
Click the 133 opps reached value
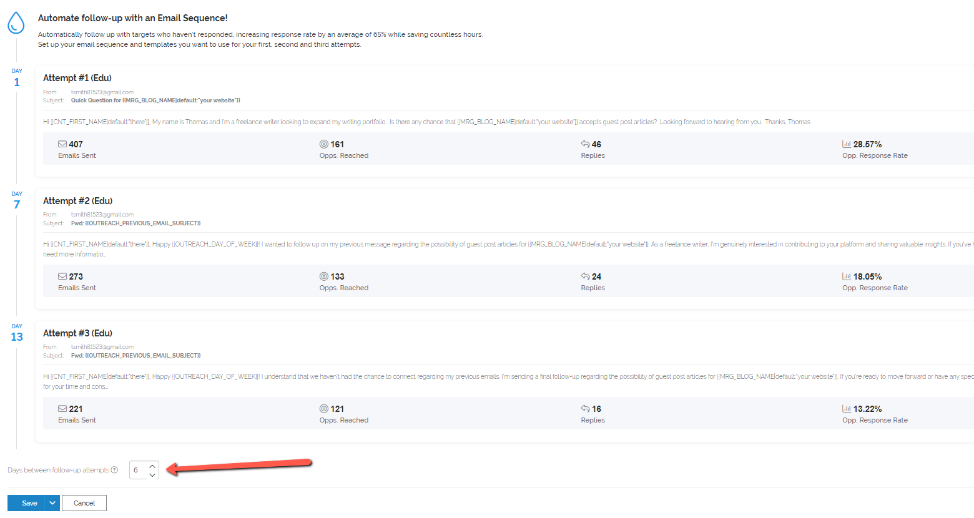337,276
